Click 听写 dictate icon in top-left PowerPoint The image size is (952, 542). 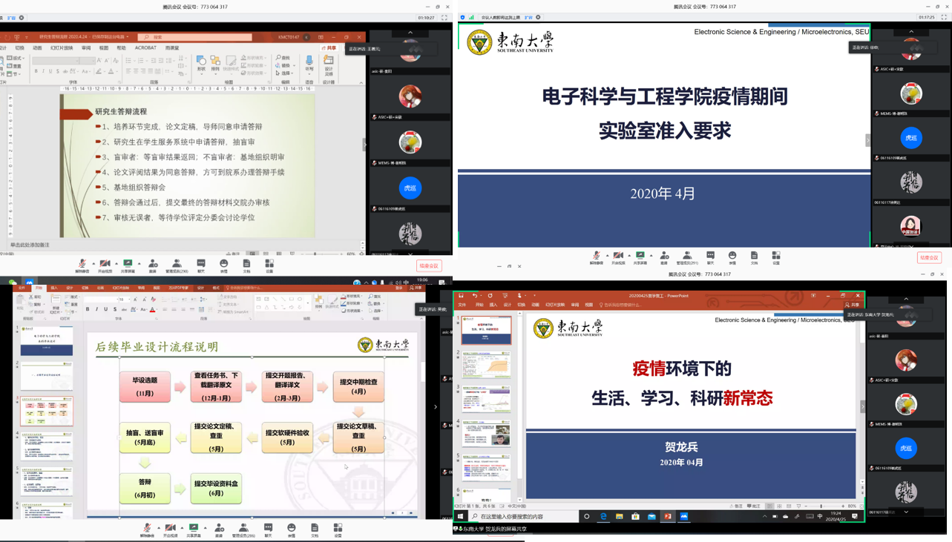pyautogui.click(x=309, y=65)
